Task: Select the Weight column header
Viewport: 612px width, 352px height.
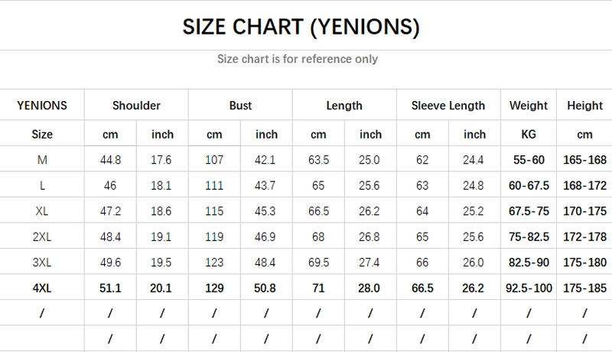Action: click(x=529, y=106)
